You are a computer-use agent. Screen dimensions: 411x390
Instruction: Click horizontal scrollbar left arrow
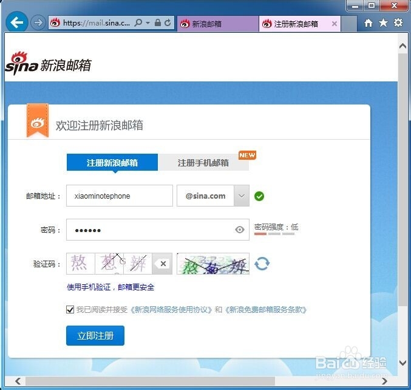click(18, 381)
